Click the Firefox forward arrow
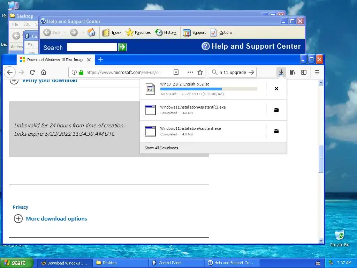This screenshot has width=357, height=268. pos(21,73)
